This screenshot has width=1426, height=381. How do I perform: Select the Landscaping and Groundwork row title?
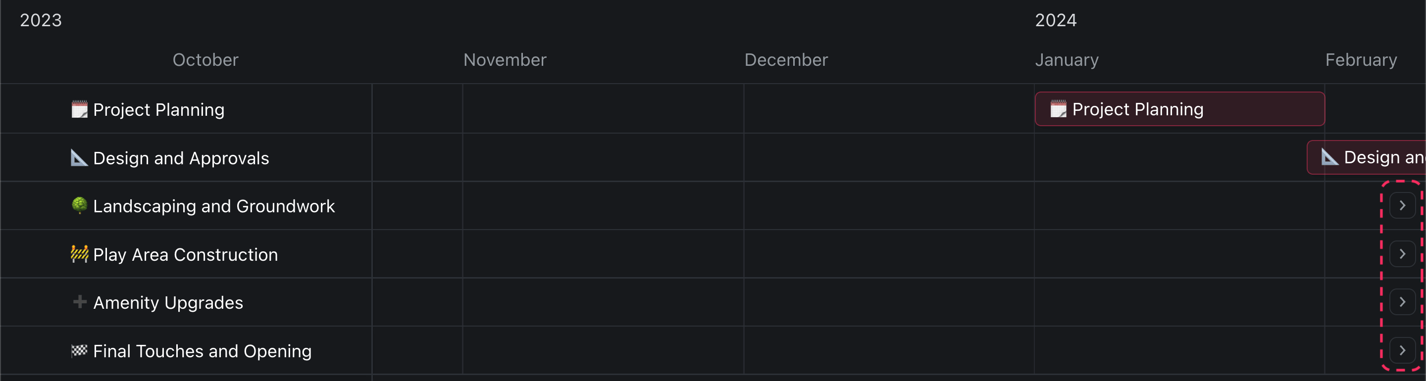pos(214,206)
